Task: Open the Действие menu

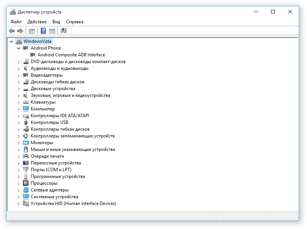Action: pos(37,22)
